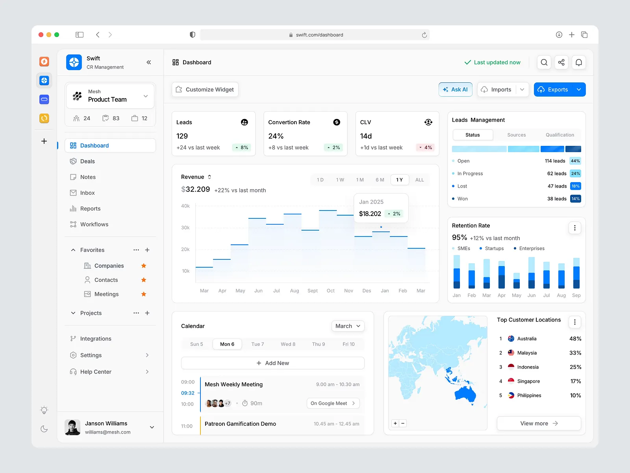
Task: Open the Mesh Product Team switcher
Action: click(110, 96)
